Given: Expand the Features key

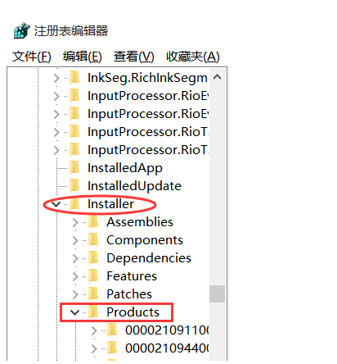Looking at the screenshot, I should tap(75, 276).
